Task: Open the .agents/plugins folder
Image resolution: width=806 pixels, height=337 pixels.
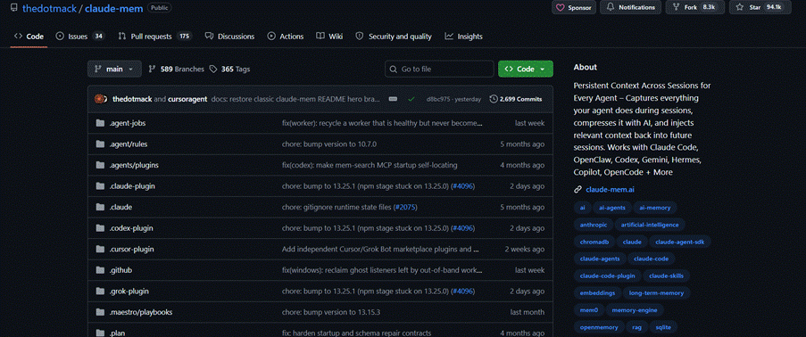Action: [134, 166]
